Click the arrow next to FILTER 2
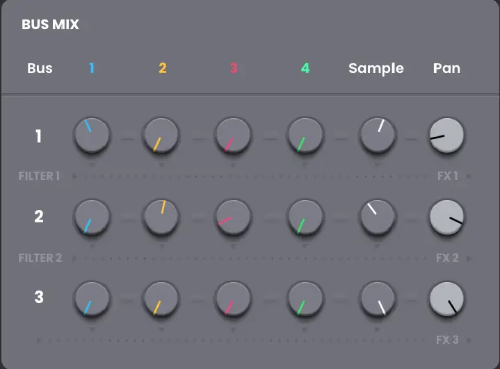This screenshot has height=369, width=500. tap(74, 258)
